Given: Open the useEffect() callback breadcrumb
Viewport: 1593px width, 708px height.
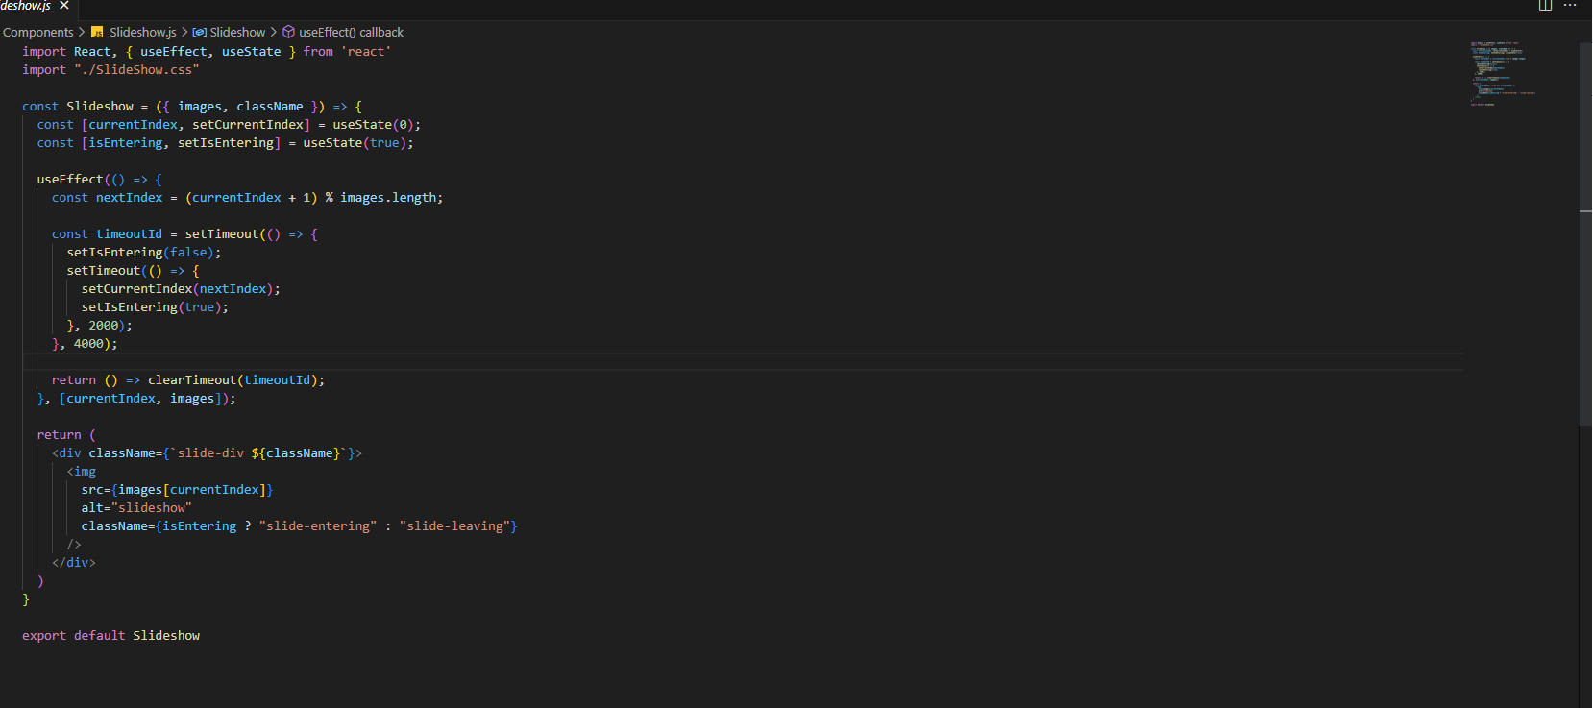Looking at the screenshot, I should pos(351,33).
